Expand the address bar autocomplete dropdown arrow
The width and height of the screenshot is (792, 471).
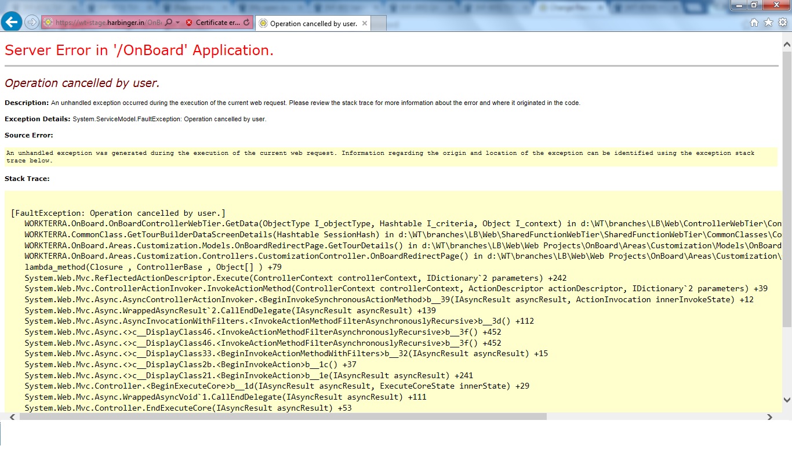[x=177, y=23]
